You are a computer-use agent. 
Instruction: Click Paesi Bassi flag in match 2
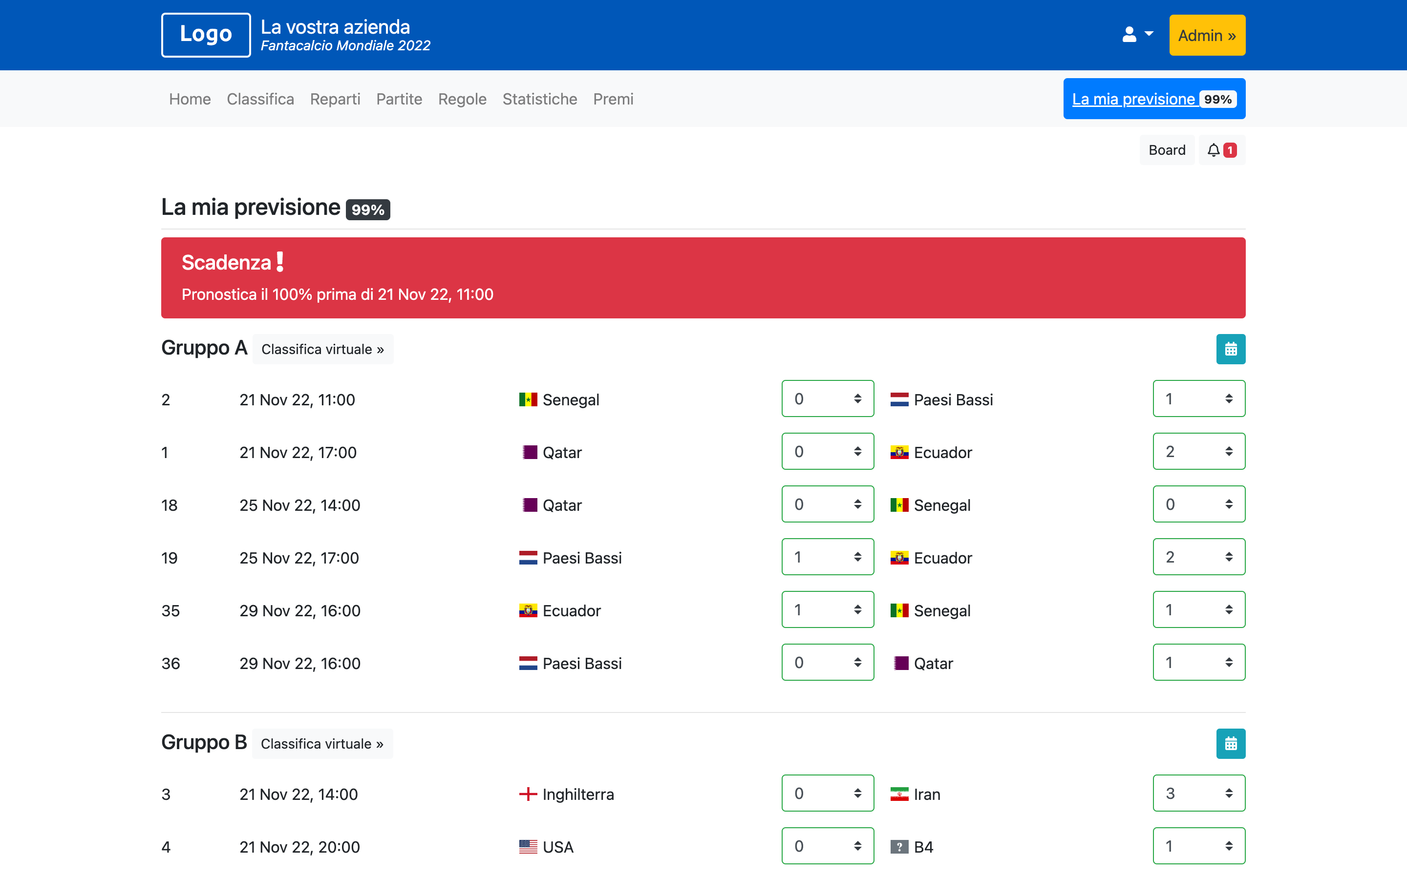click(x=899, y=399)
